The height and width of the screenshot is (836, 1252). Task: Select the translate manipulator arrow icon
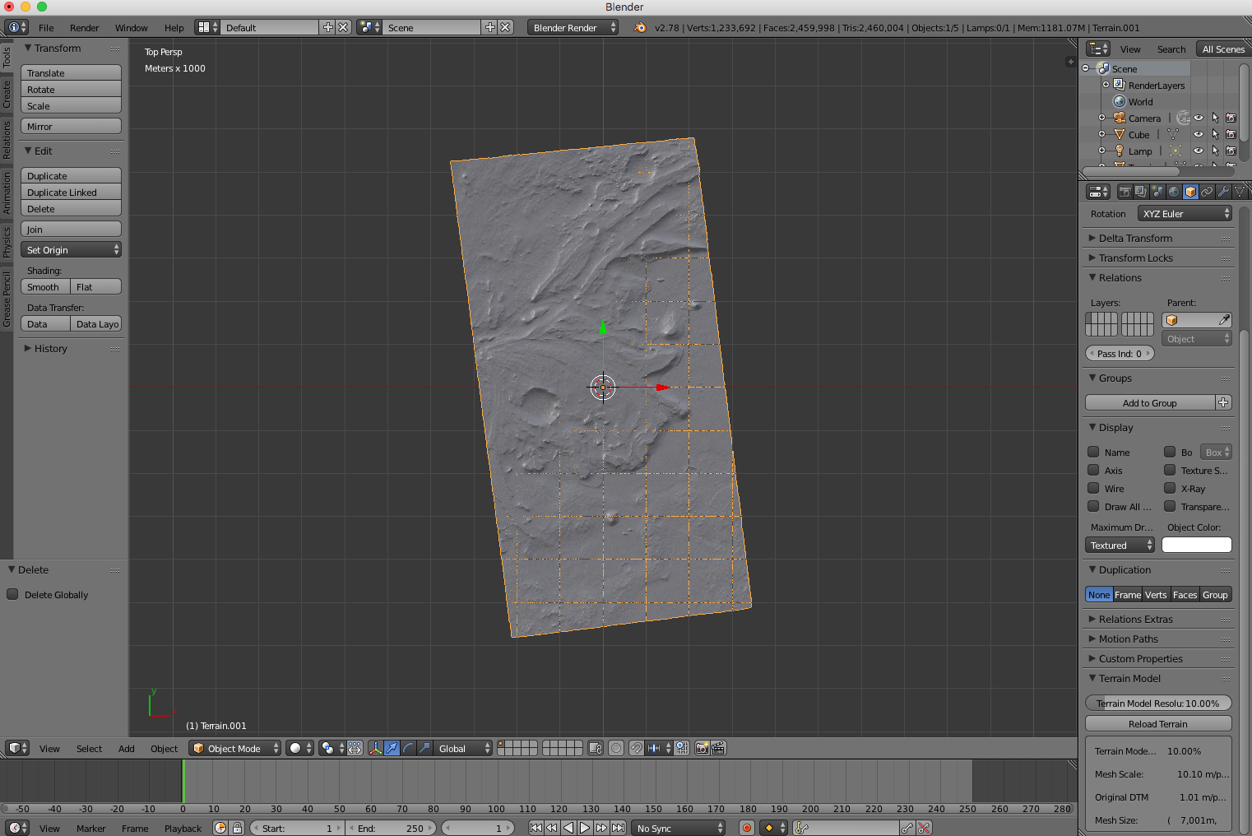[392, 748]
